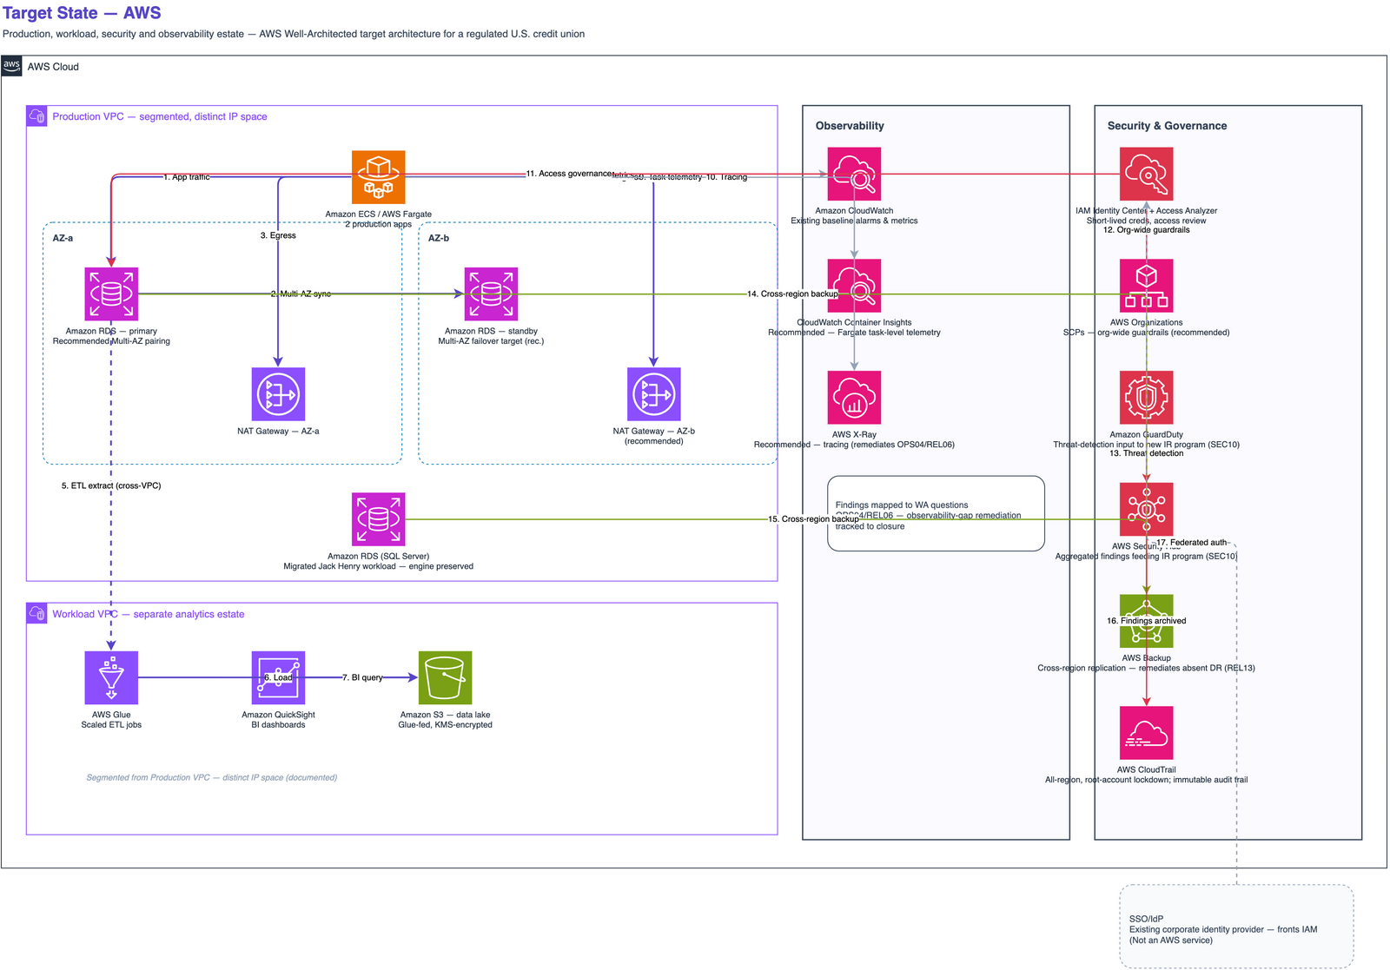Click the Findings mapped to WA questions note
Image resolution: width=1390 pixels, height=970 pixels.
[x=936, y=513]
